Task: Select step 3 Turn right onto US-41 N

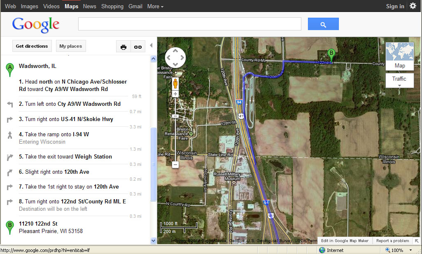Action: click(x=66, y=119)
